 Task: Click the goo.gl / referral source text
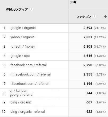coord(22,95)
